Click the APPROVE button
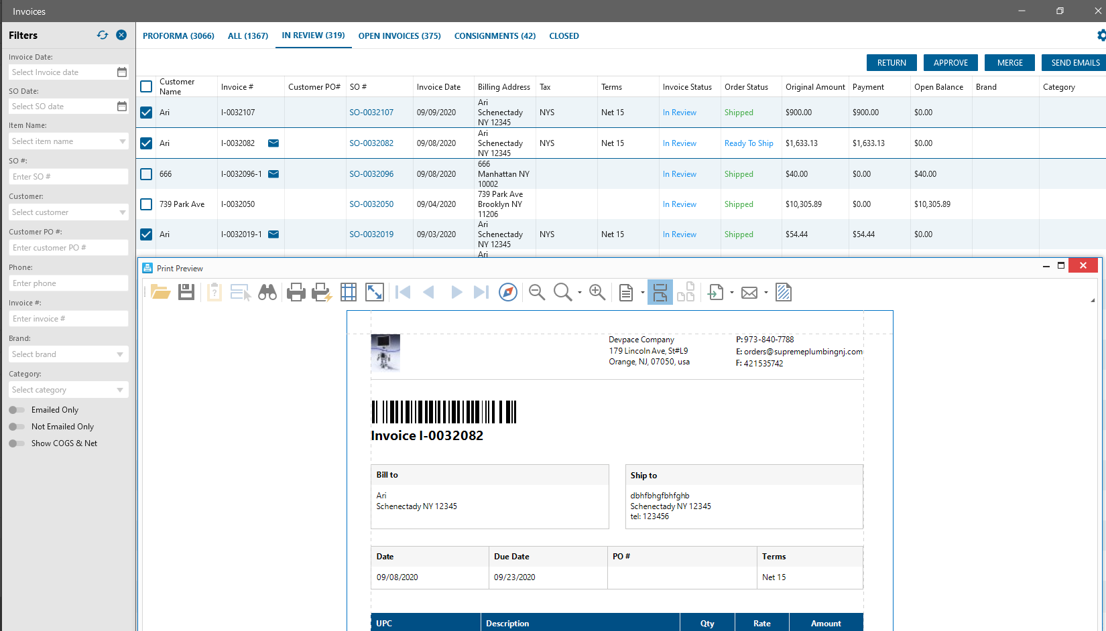The width and height of the screenshot is (1106, 631). point(950,63)
